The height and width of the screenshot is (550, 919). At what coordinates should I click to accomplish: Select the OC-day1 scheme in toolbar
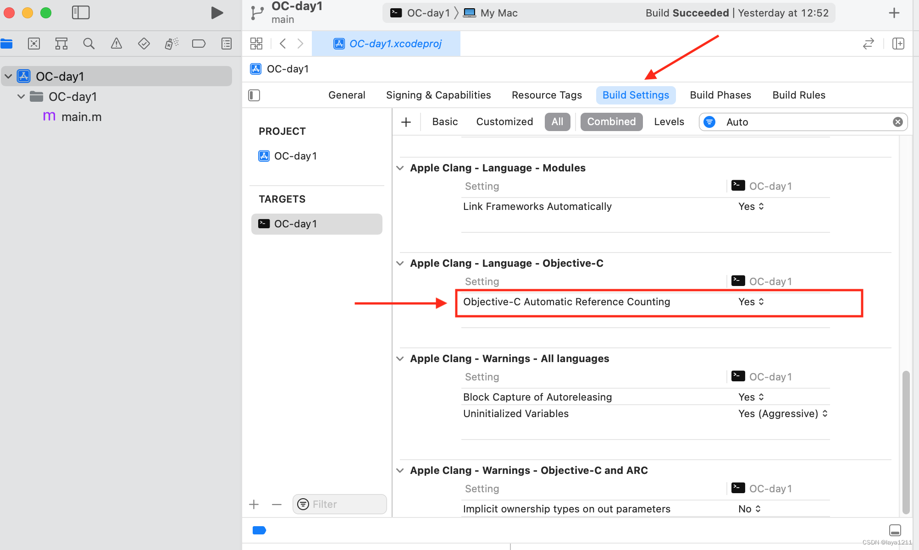click(420, 13)
